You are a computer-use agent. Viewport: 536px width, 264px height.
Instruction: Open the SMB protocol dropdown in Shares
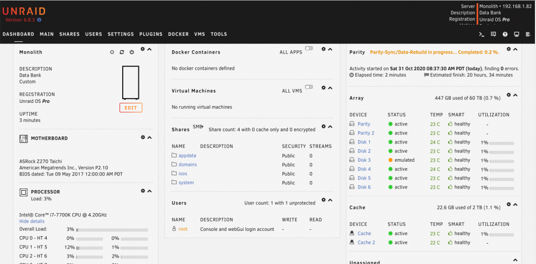click(x=198, y=127)
